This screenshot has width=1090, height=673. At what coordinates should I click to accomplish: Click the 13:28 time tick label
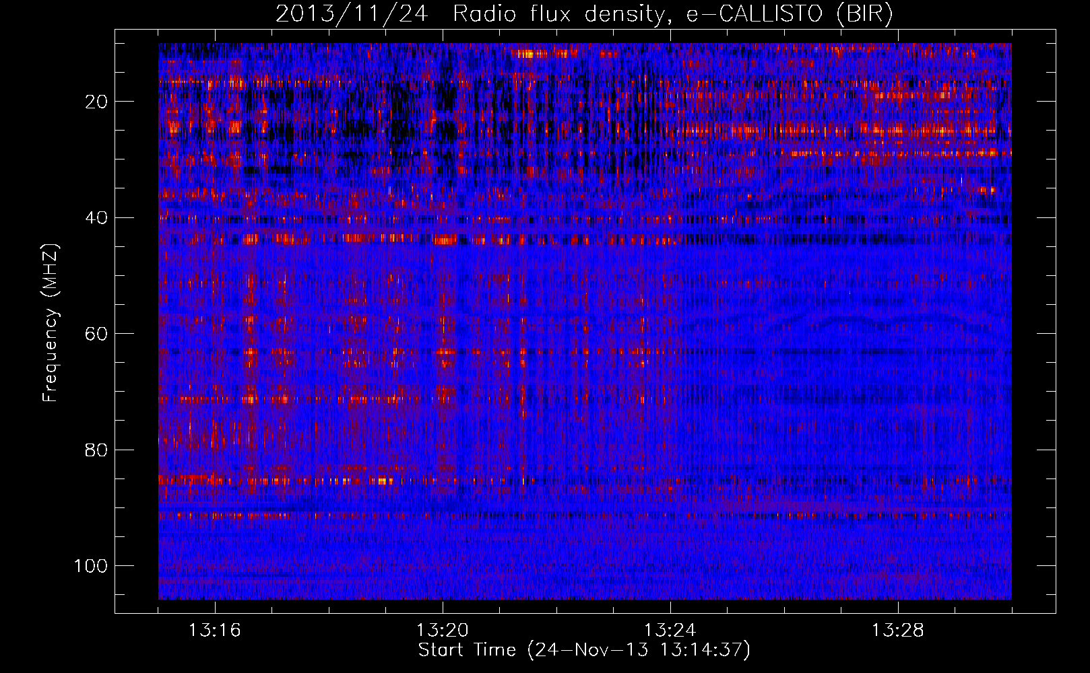pos(897,631)
